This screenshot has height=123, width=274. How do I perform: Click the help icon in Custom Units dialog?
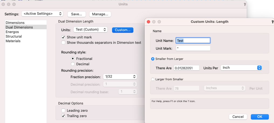272,22
